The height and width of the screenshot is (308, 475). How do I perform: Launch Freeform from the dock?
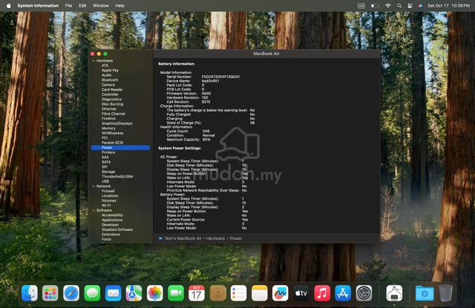[281, 293]
